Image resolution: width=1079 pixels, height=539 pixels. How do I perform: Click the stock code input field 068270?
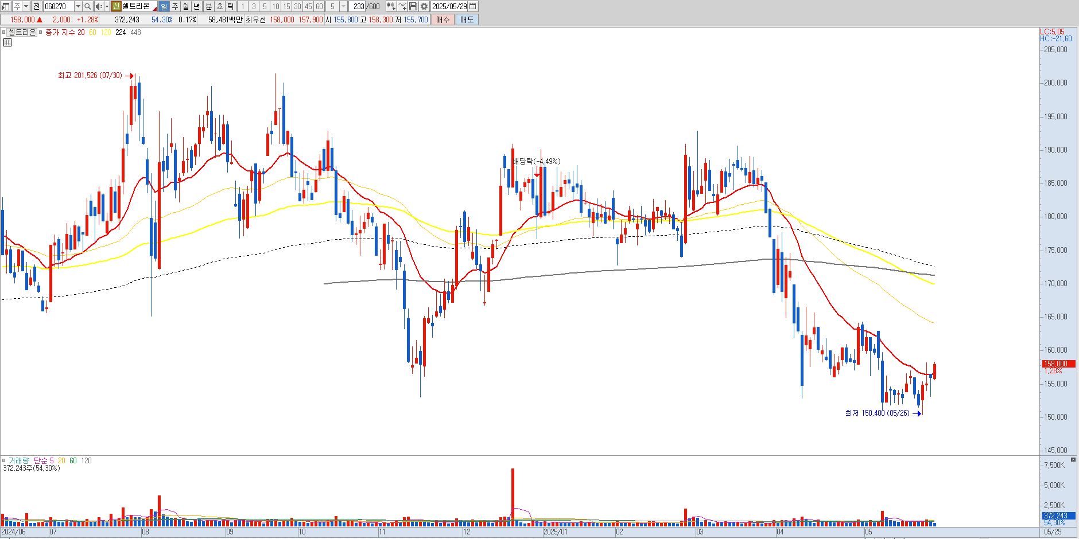coord(59,6)
